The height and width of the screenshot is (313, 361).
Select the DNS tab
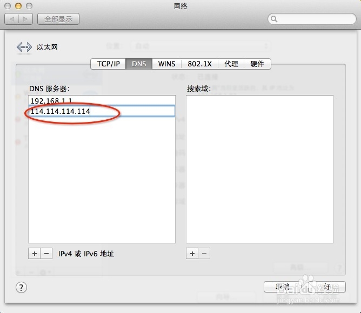pos(139,64)
